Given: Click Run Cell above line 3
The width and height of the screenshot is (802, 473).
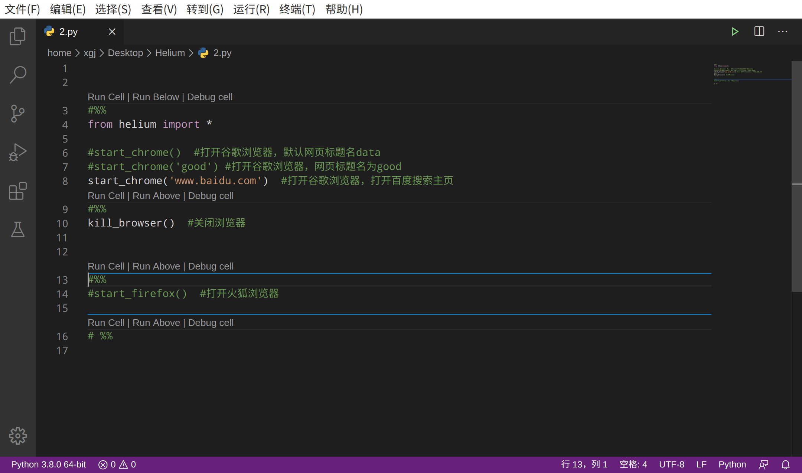Looking at the screenshot, I should click(106, 97).
